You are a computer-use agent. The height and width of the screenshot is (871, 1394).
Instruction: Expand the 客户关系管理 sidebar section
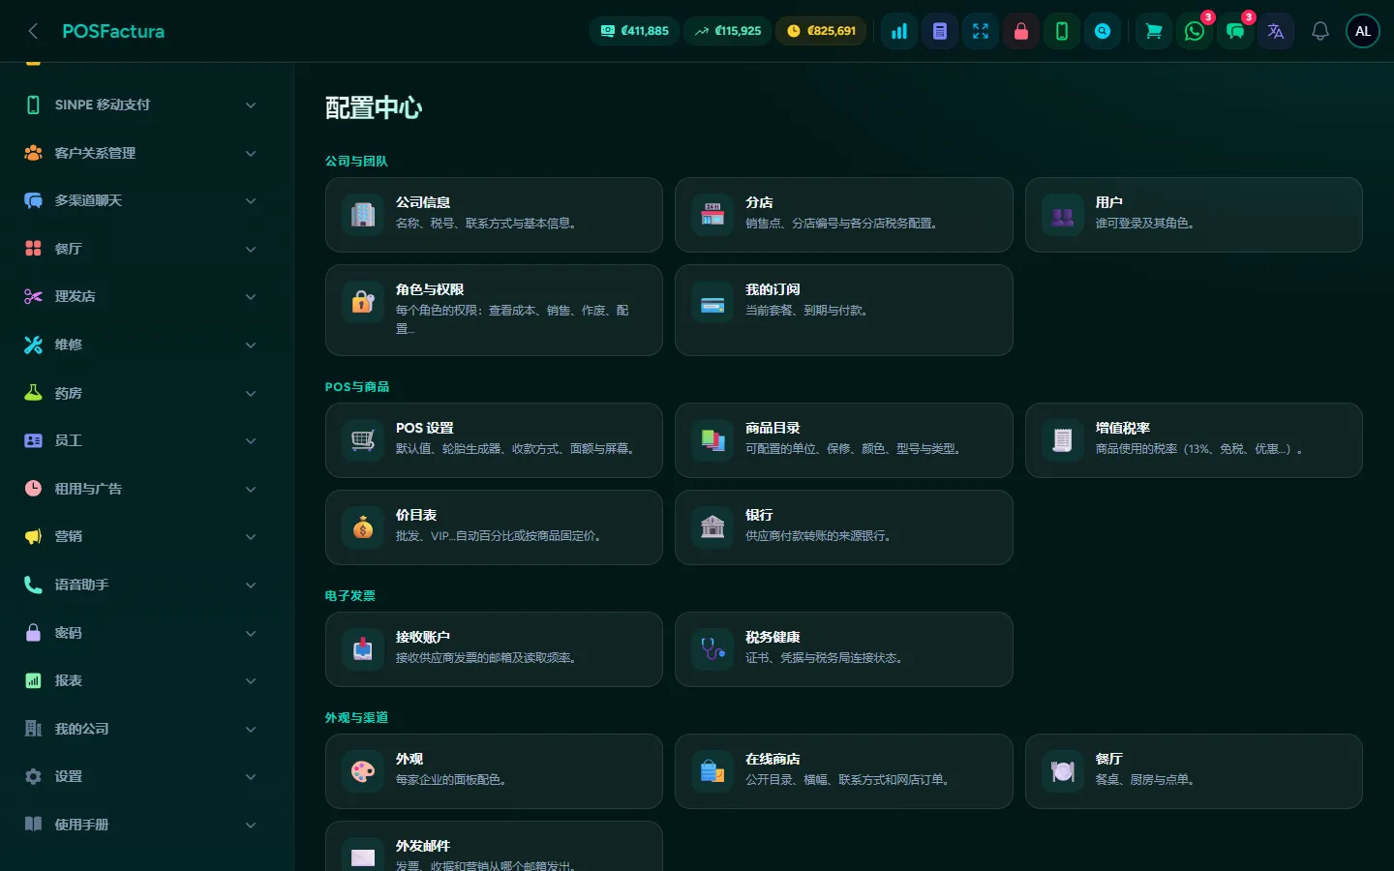[x=141, y=153]
